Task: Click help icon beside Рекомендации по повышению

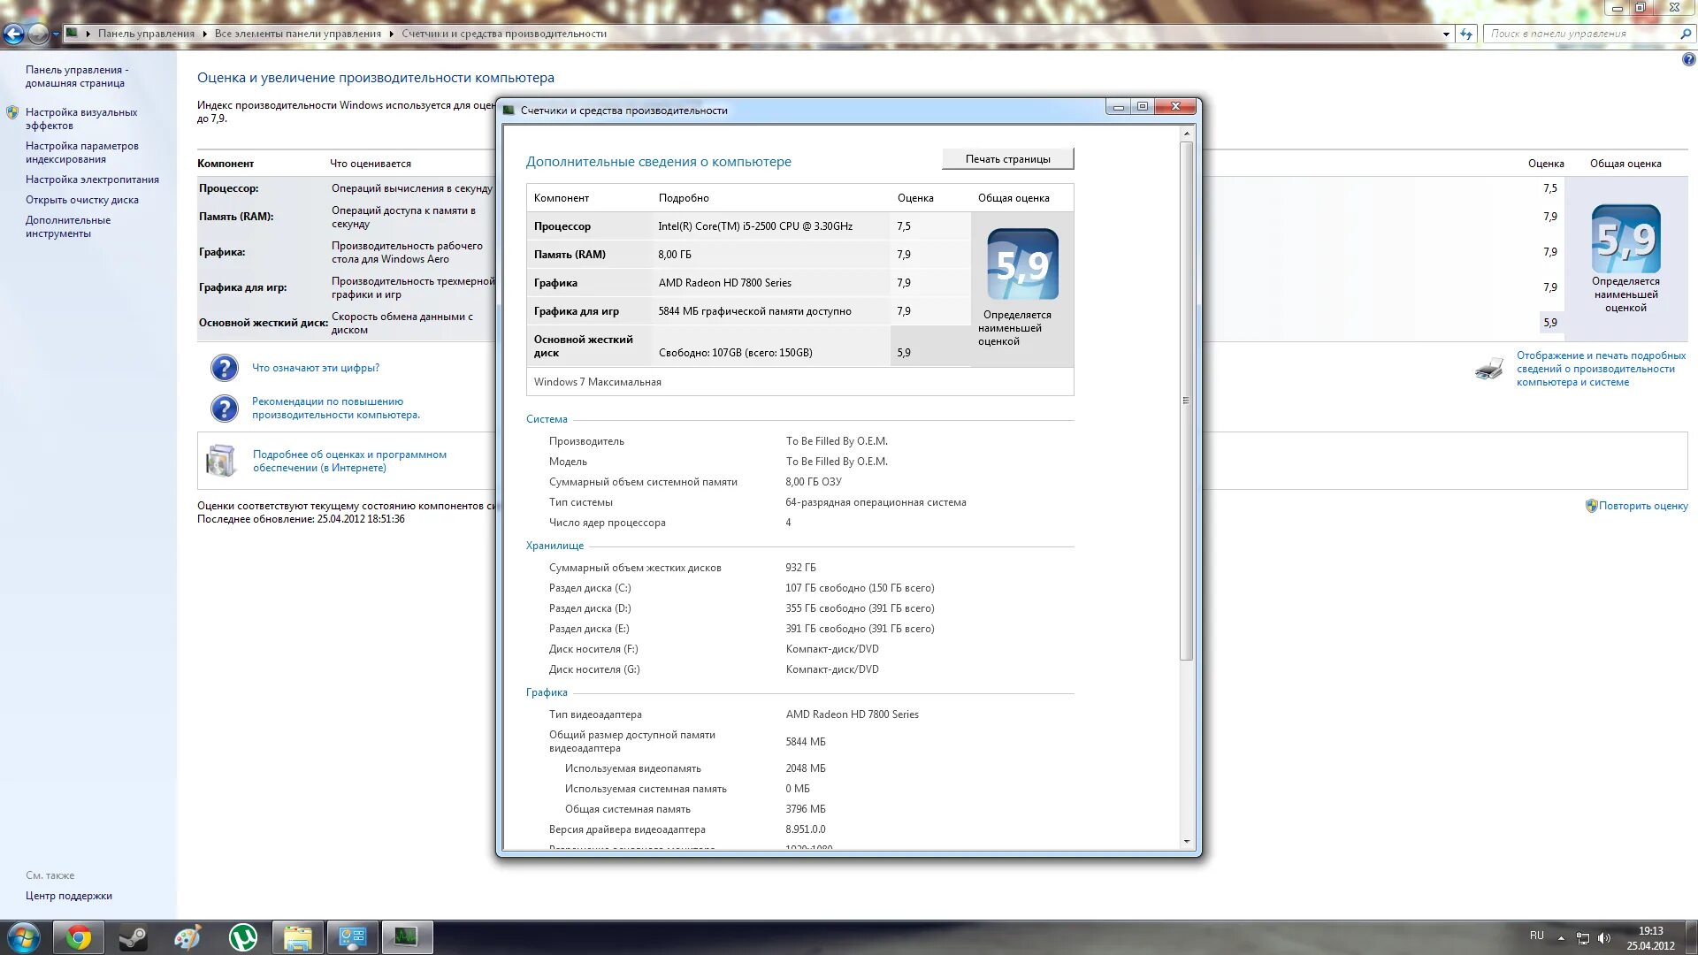Action: pos(224,409)
